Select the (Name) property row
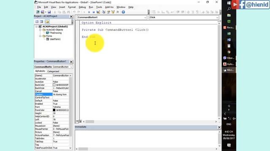Image resolution: width=270 pixels, height=151 pixels. (52, 75)
